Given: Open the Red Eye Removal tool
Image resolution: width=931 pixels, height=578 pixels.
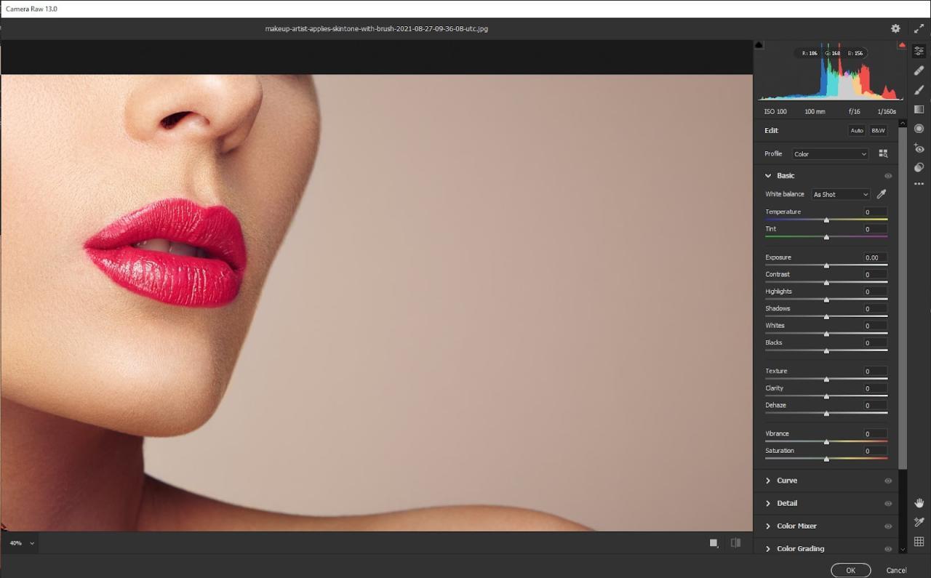Looking at the screenshot, I should click(x=919, y=148).
